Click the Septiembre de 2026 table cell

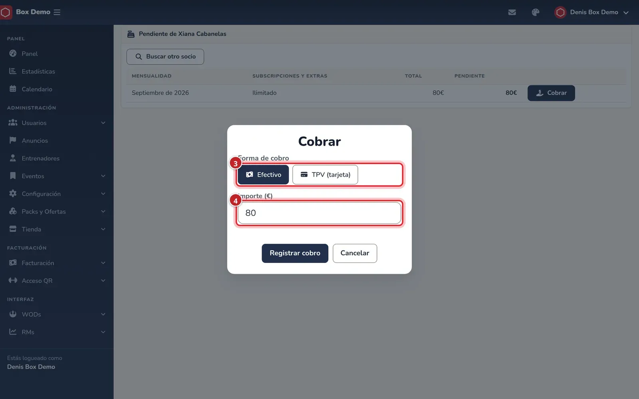160,93
